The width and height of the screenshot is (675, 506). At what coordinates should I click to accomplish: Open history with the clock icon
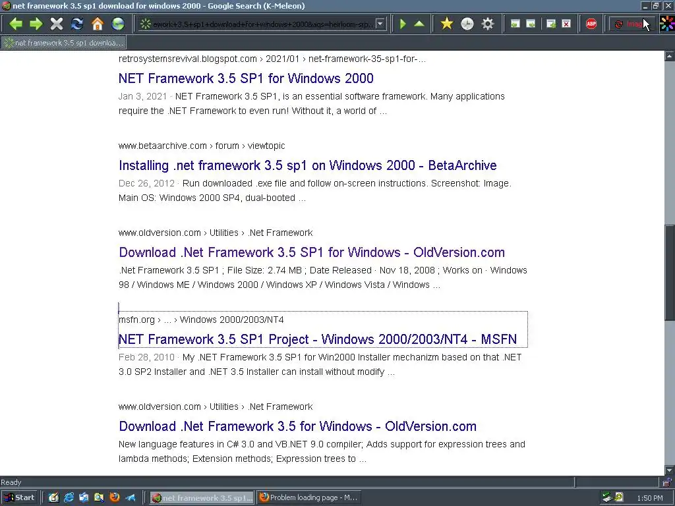[x=467, y=24]
